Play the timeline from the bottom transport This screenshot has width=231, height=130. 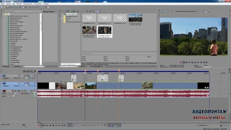(x=47, y=125)
